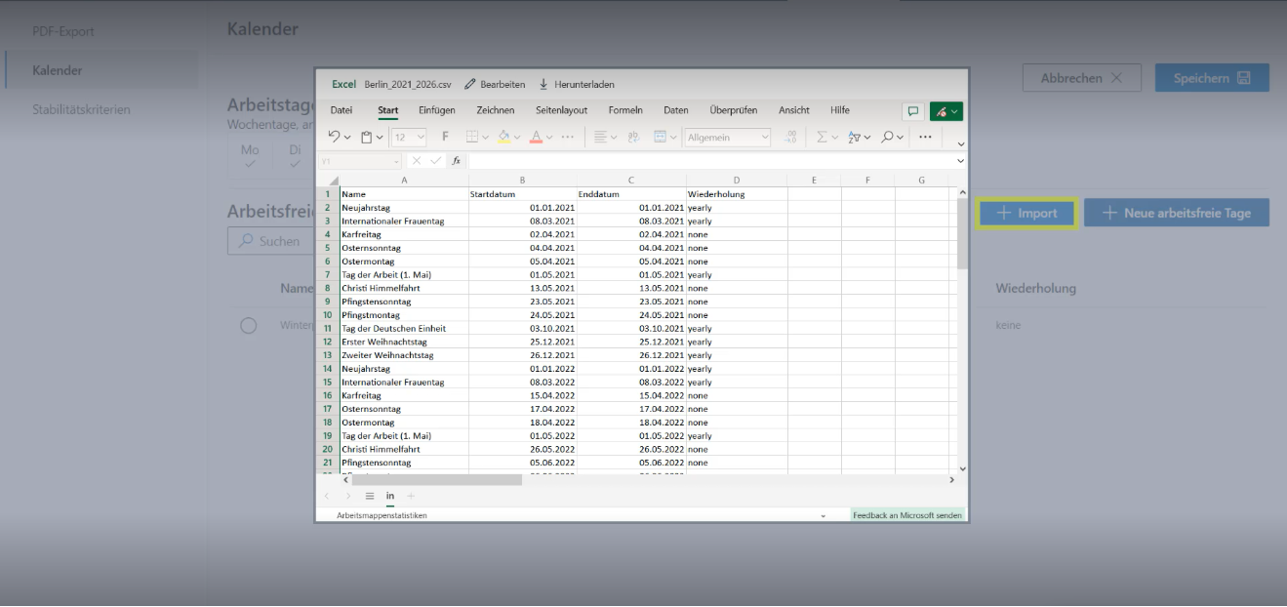Image resolution: width=1287 pixels, height=607 pixels.
Task: Click Neue arbeitsfreie Tage button
Action: pos(1176,213)
